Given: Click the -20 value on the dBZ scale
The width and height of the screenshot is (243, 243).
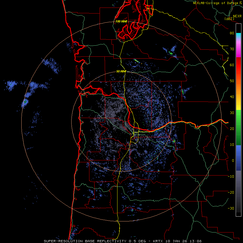Looking at the screenshot, I should coord(231,193).
